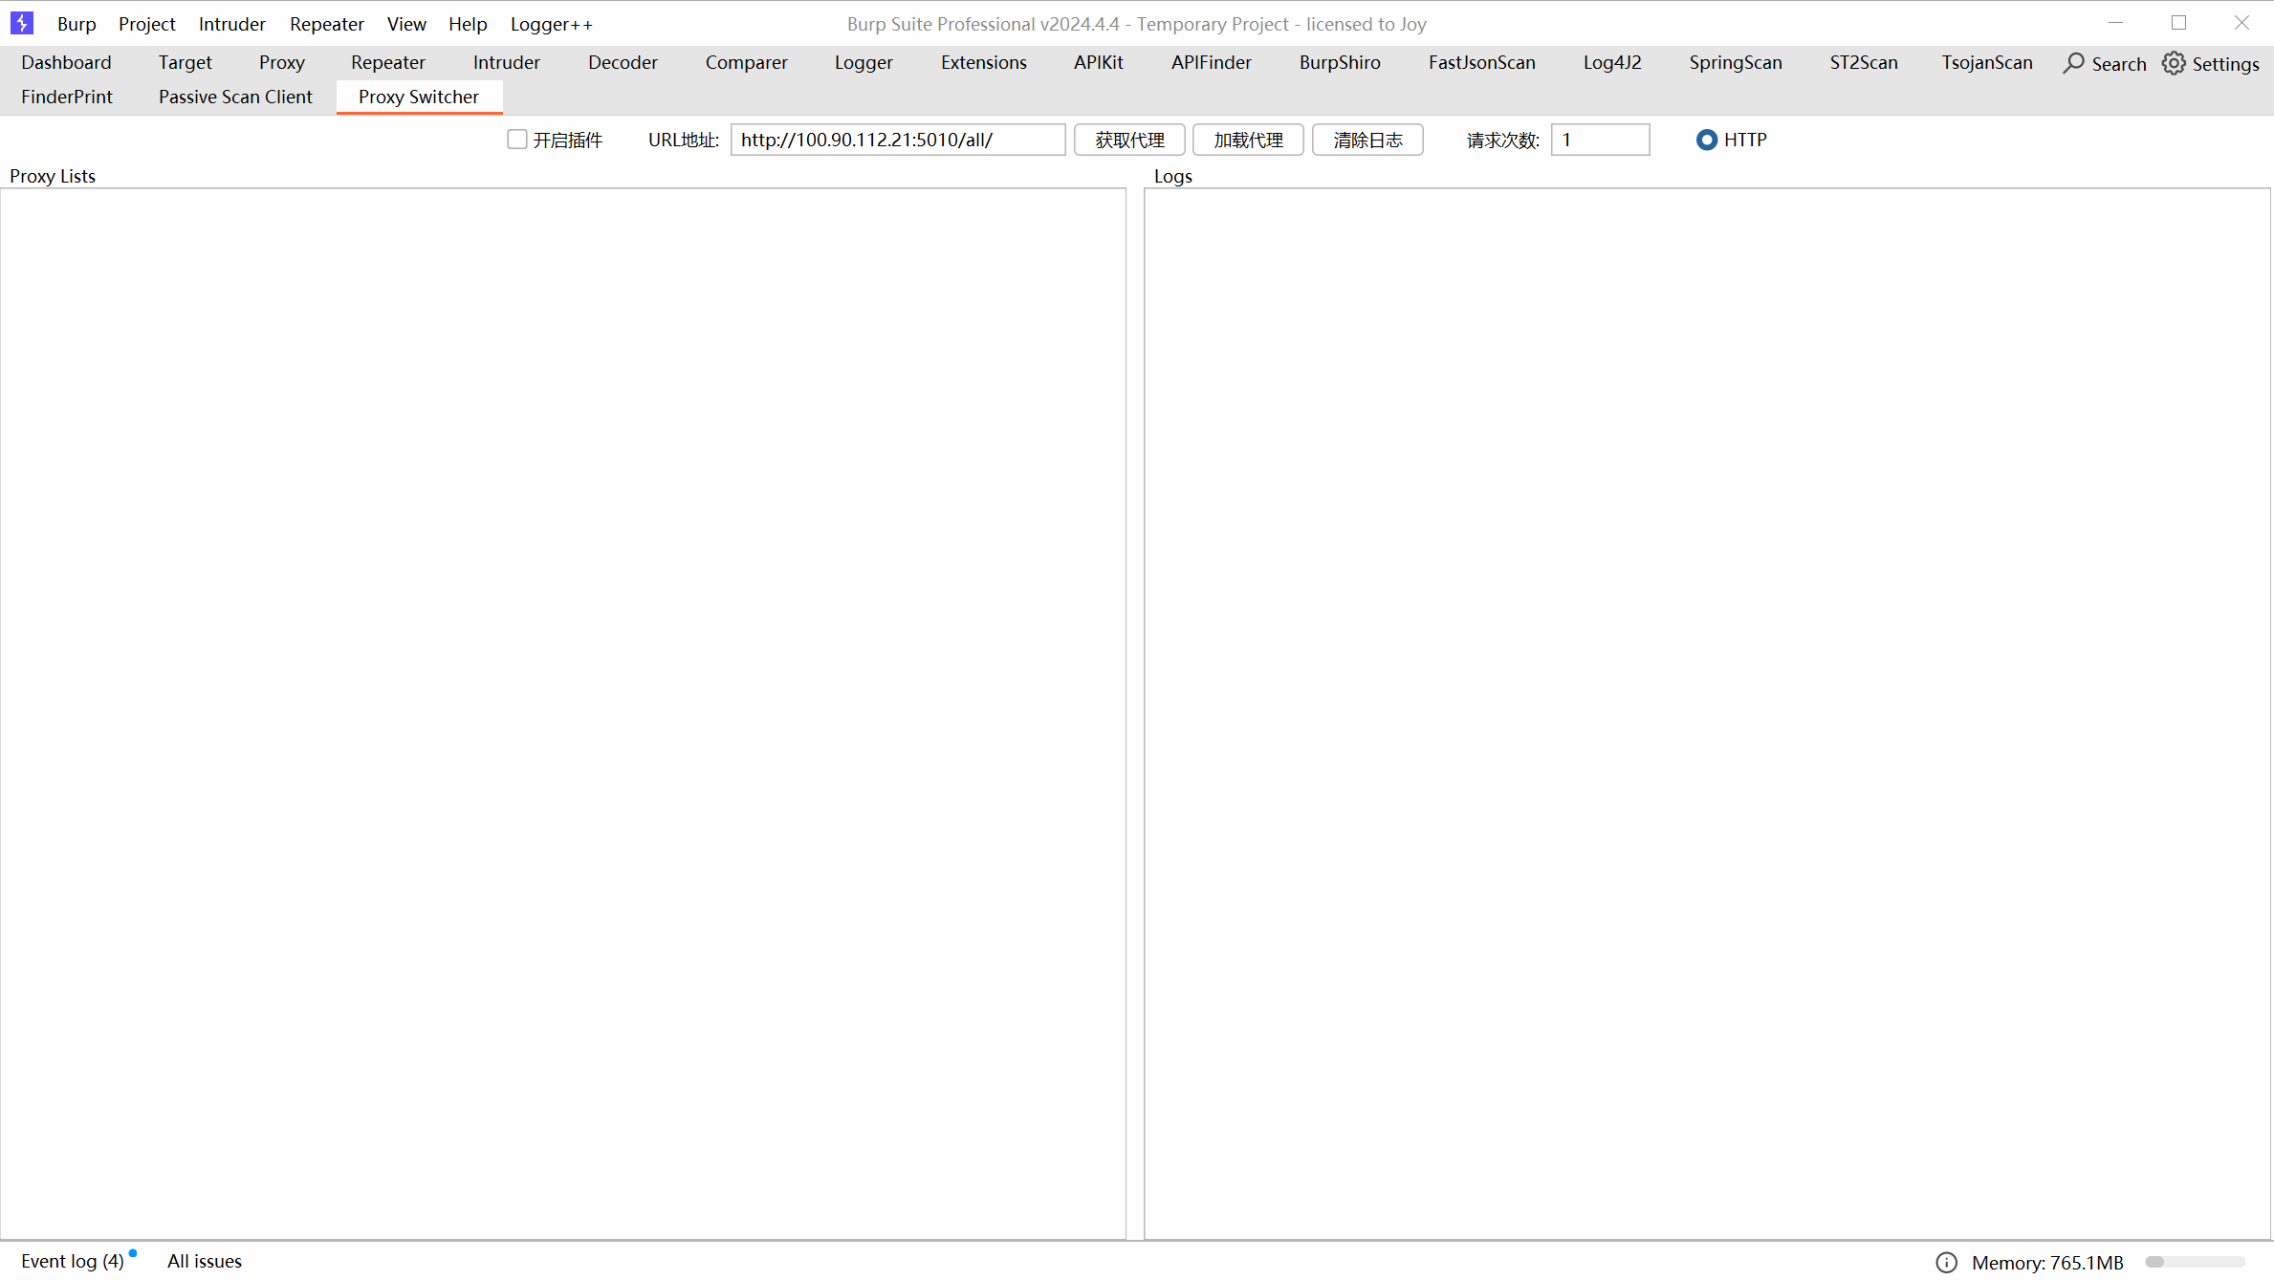Click the 清除日志 button
This screenshot has width=2274, height=1280.
pos(1367,140)
